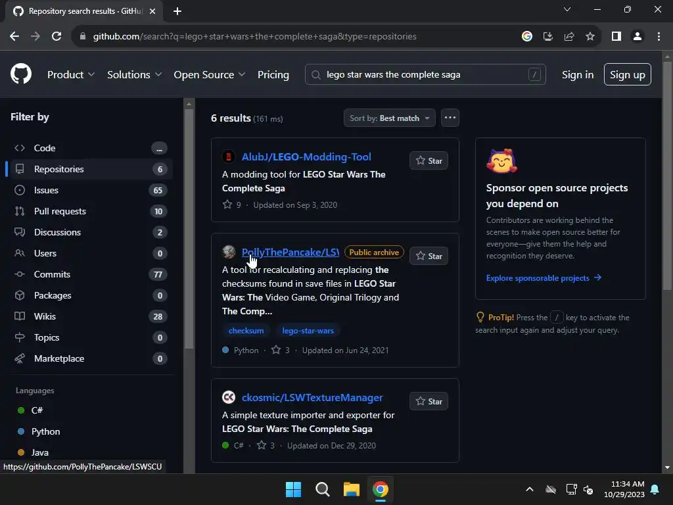Open File Explorer from the taskbar
Viewport: 673px width, 505px height.
click(x=351, y=489)
